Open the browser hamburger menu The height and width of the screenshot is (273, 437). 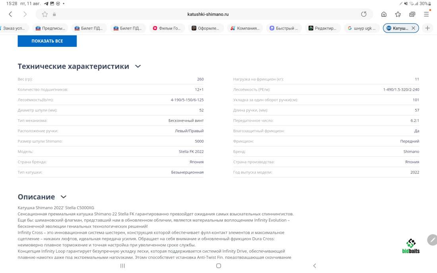[426, 14]
